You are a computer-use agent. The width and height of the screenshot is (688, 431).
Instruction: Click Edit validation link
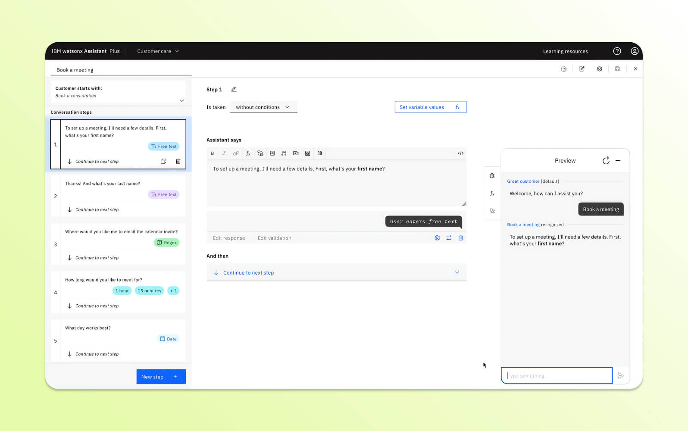274,238
